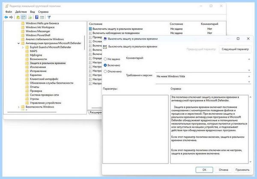Screen dimensions: 257x179
Task: Click the Group Policy Editor title bar icon
Action: 6,6
